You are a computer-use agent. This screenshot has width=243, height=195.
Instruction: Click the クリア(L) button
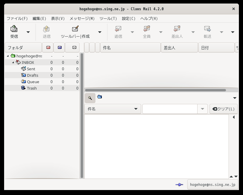(x=223, y=109)
